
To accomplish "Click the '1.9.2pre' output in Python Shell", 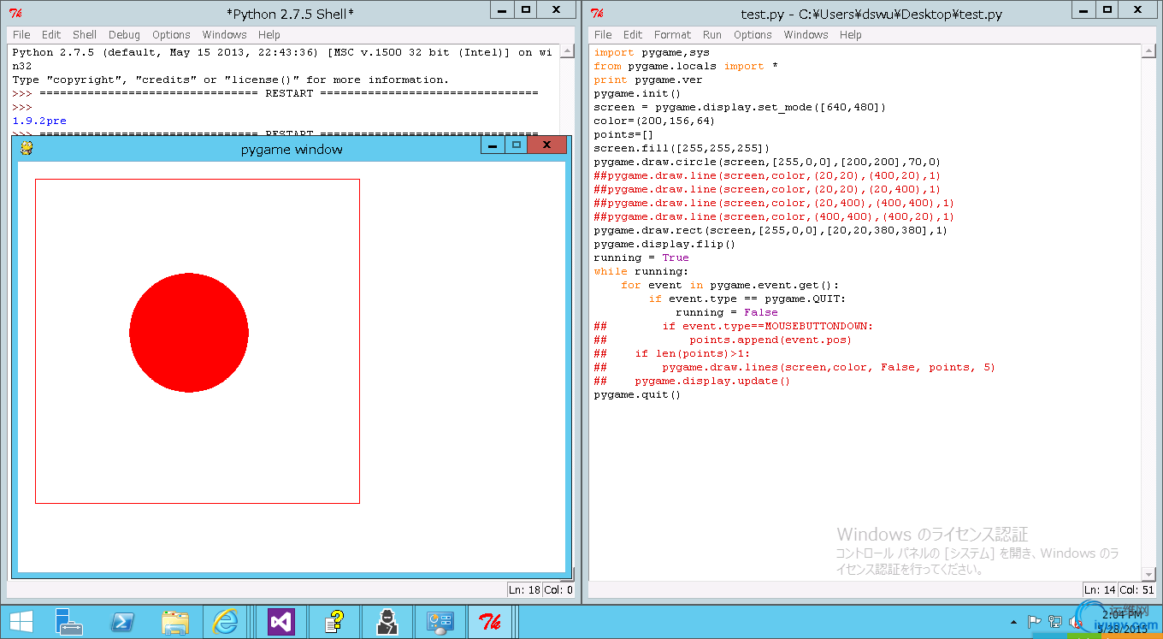I will coord(39,121).
